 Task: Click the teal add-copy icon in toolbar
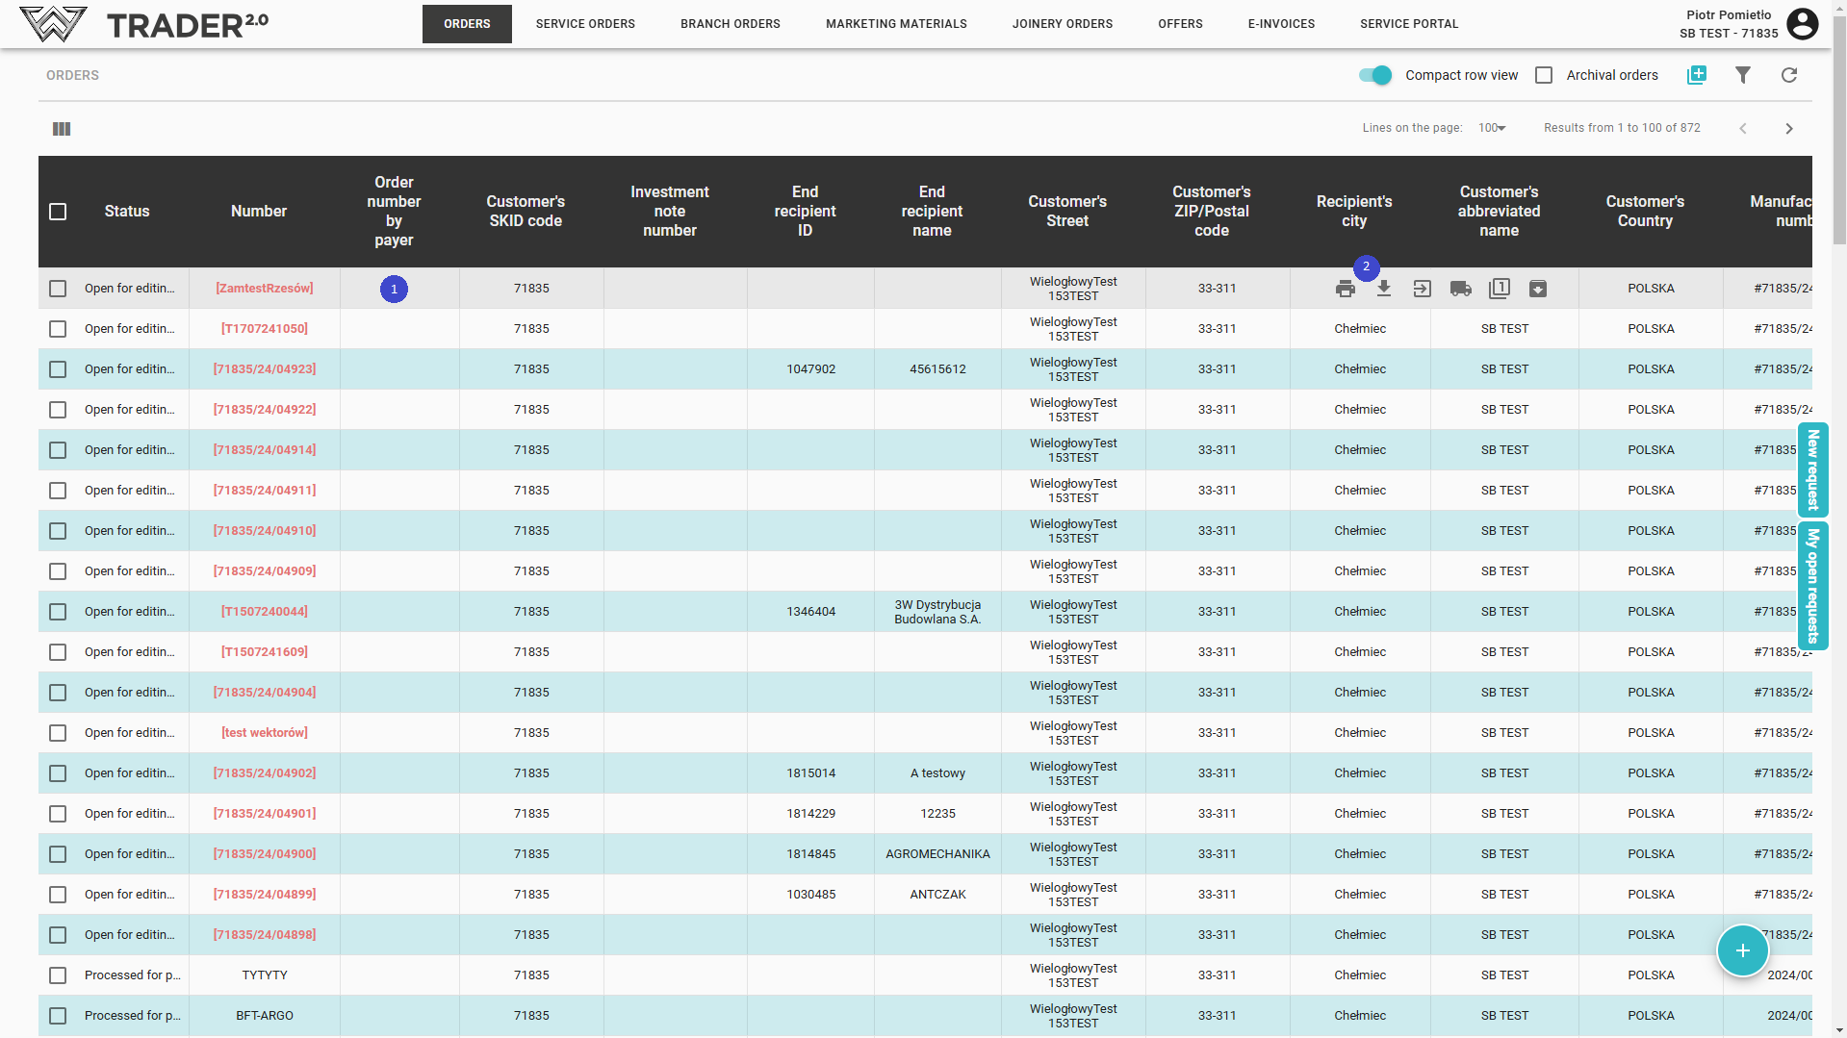coord(1696,75)
